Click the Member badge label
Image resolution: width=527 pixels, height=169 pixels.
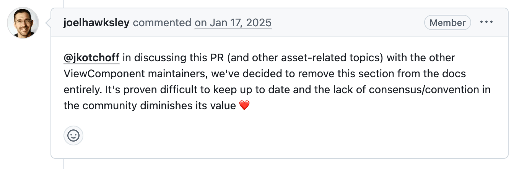(x=447, y=22)
